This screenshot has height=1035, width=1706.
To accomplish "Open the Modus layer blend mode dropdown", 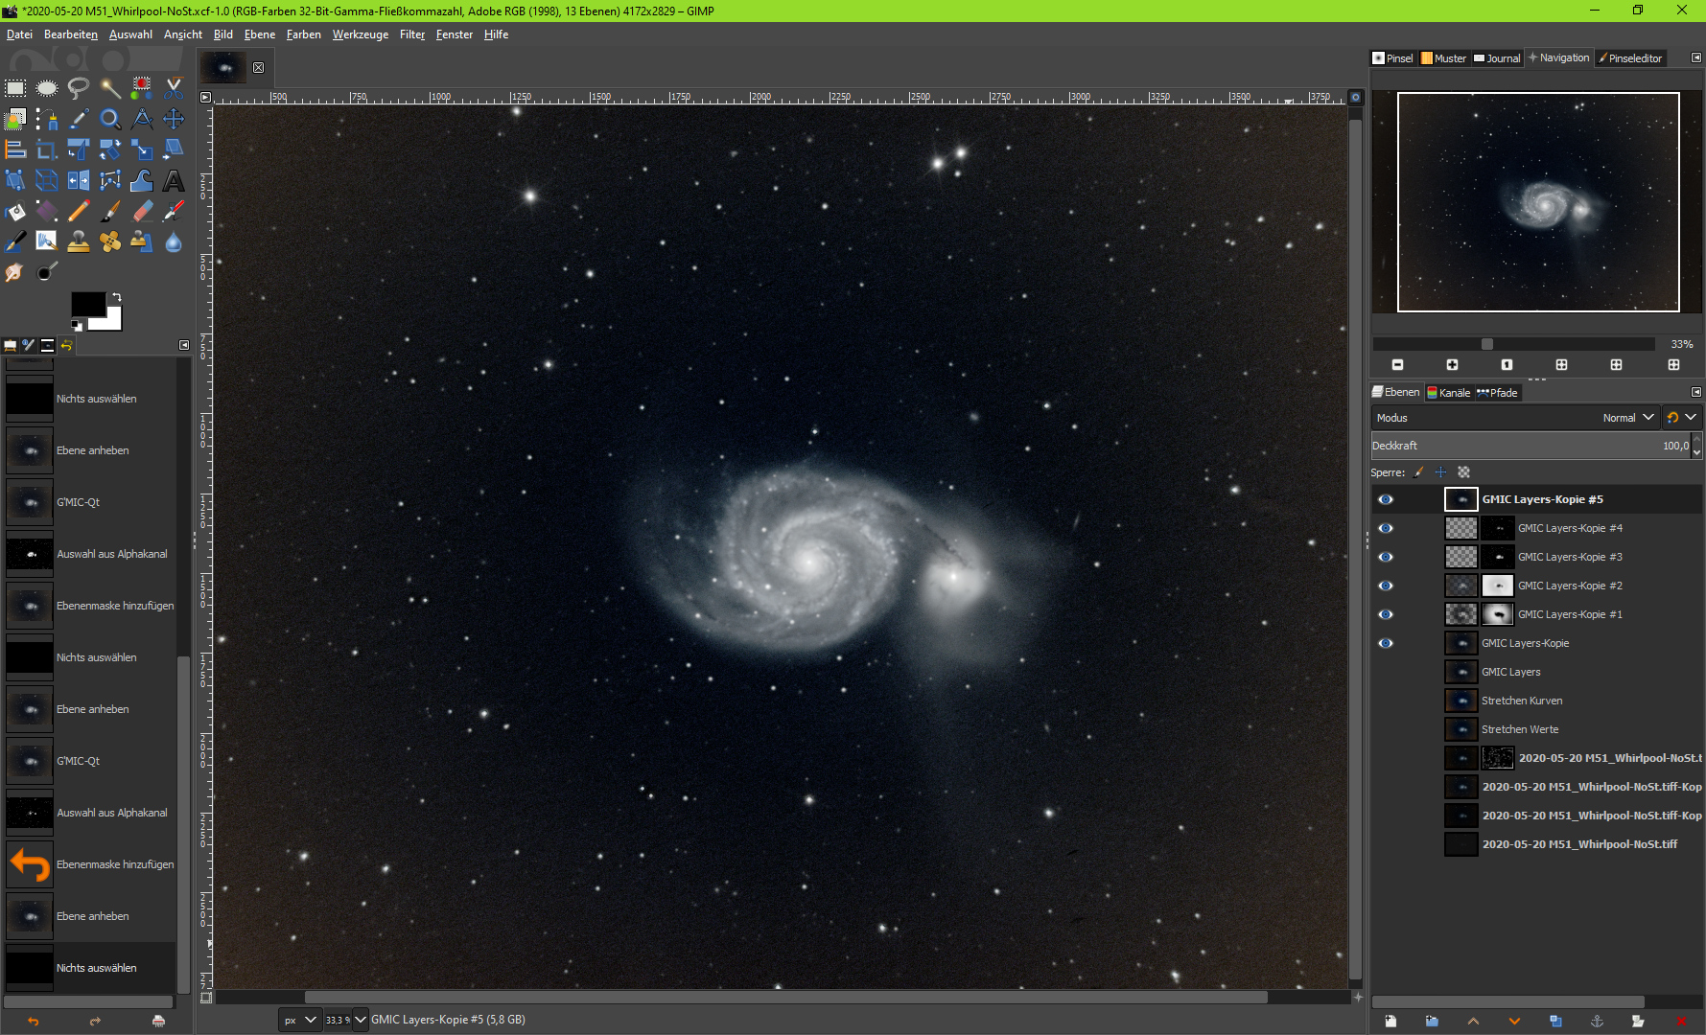I will [x=1515, y=418].
